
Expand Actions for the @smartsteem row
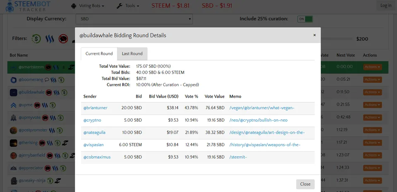tap(373, 67)
